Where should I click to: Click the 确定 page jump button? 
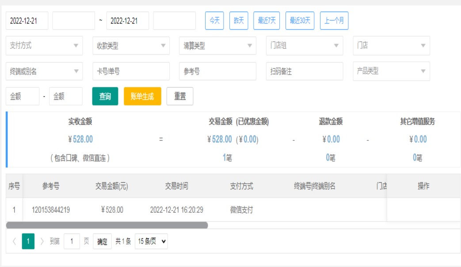tap(102, 241)
